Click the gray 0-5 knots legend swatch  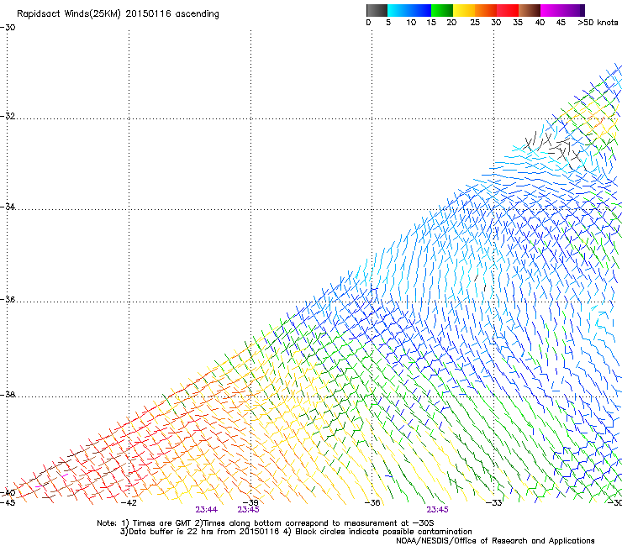click(377, 10)
